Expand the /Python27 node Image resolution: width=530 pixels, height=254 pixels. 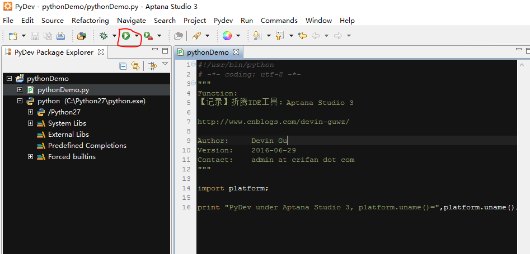point(31,112)
